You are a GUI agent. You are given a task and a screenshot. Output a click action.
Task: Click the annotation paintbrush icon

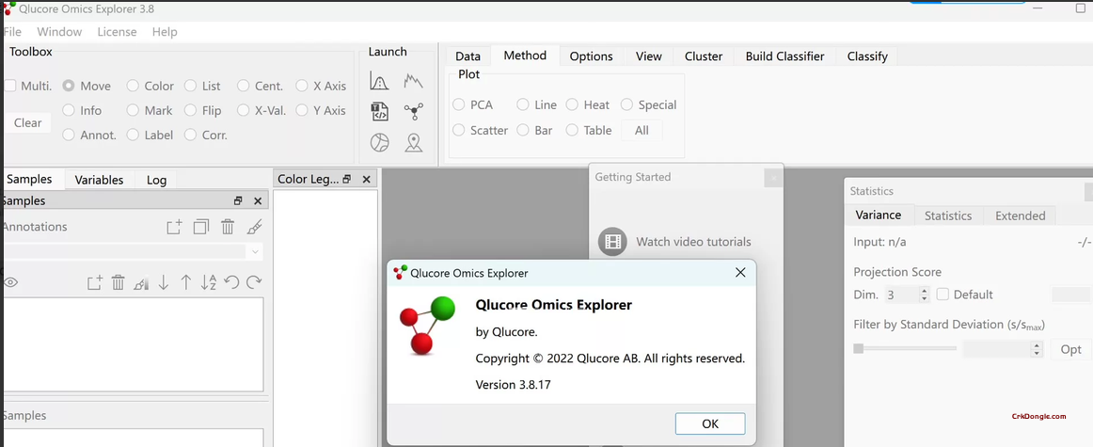[254, 227]
